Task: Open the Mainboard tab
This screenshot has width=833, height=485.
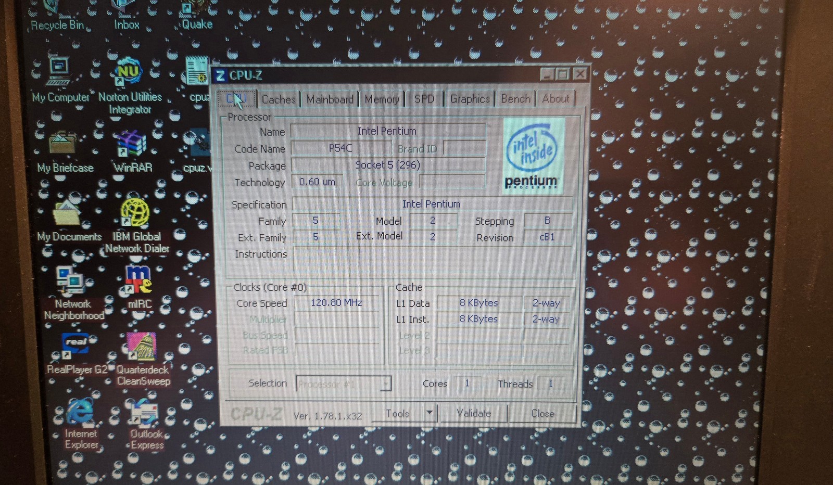Action: [330, 99]
